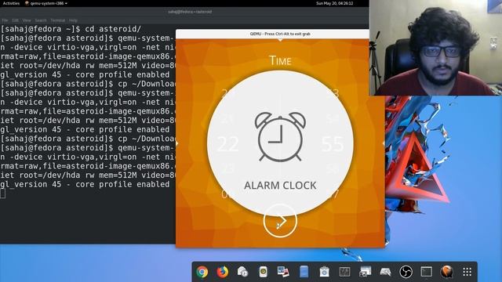This screenshot has height=282, width=502.
Task: Open the Terminal icon in the dock
Action: click(x=426, y=272)
